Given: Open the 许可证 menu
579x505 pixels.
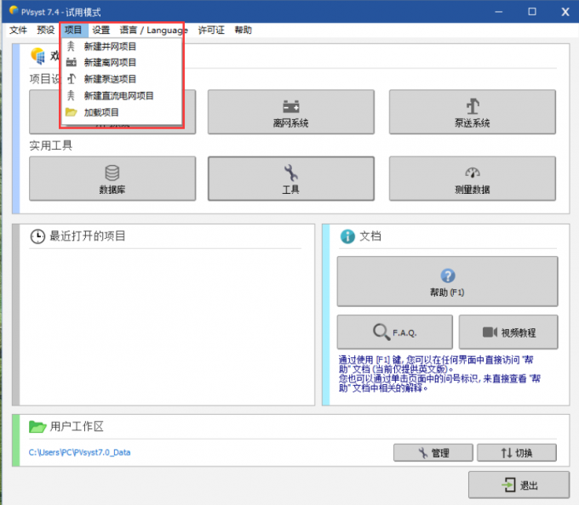Looking at the screenshot, I should (211, 30).
